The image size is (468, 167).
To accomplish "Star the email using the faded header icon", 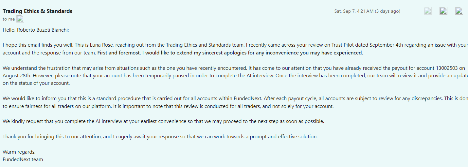I will pyautogui.click(x=427, y=11).
